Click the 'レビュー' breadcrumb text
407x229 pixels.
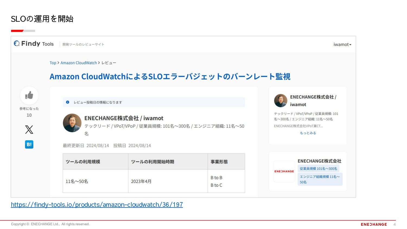pos(109,63)
